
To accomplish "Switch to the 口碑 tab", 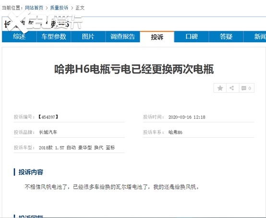I will [192, 36].
